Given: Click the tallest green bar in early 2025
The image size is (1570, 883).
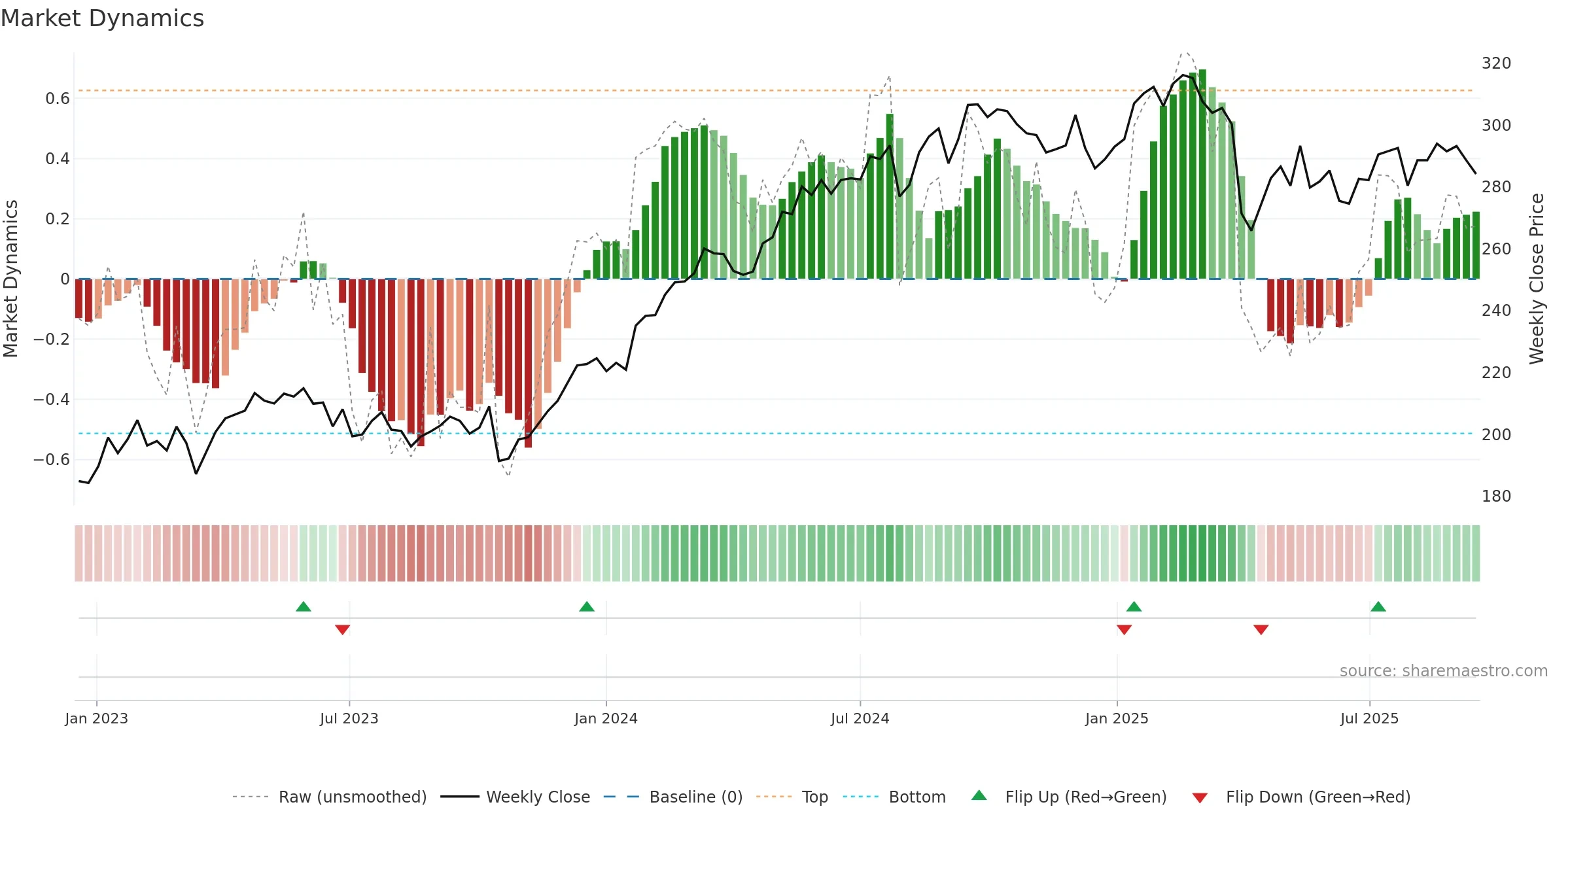Looking at the screenshot, I should tap(1202, 174).
